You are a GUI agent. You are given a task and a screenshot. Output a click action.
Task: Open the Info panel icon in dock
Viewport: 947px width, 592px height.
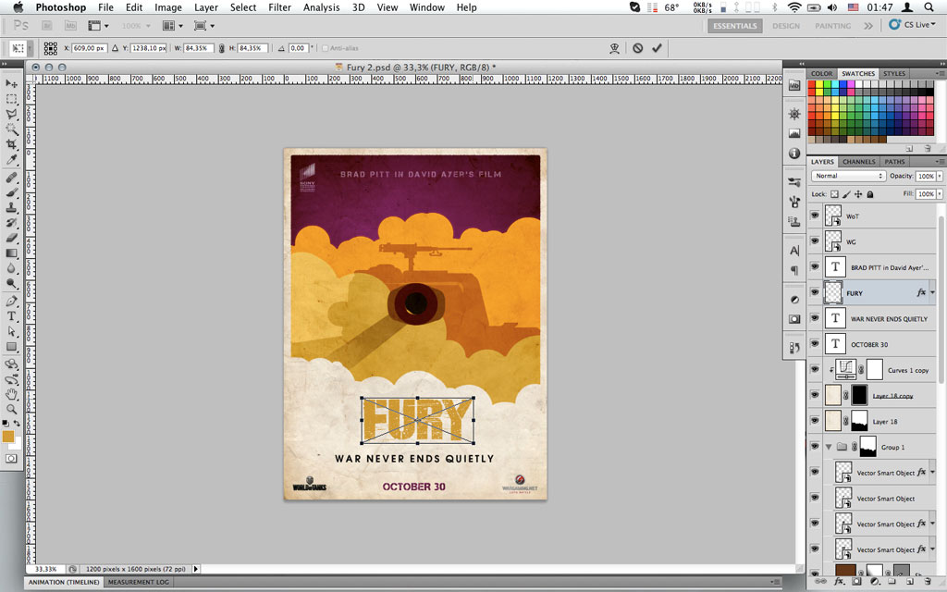coord(794,153)
